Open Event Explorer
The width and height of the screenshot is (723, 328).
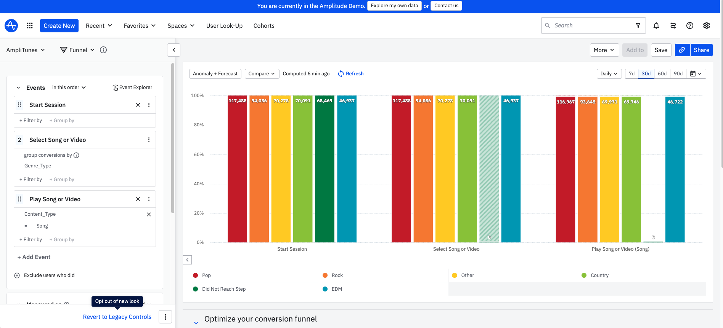click(132, 88)
